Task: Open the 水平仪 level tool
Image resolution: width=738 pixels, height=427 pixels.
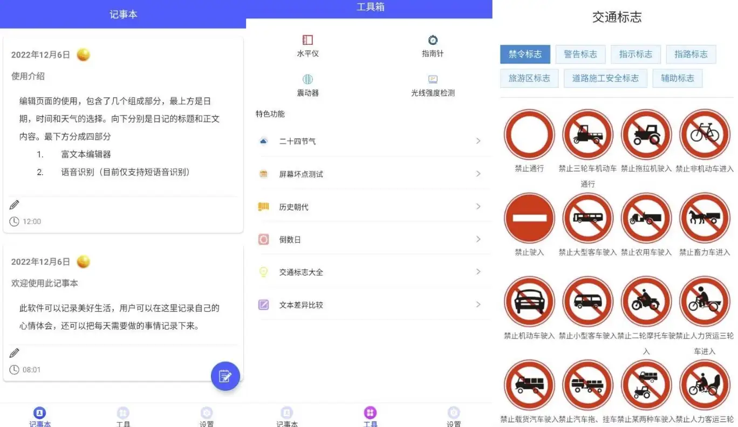Action: point(307,44)
